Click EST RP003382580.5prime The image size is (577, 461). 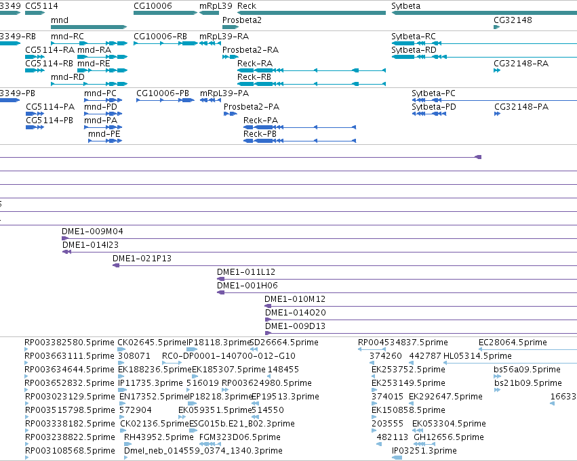(69, 343)
